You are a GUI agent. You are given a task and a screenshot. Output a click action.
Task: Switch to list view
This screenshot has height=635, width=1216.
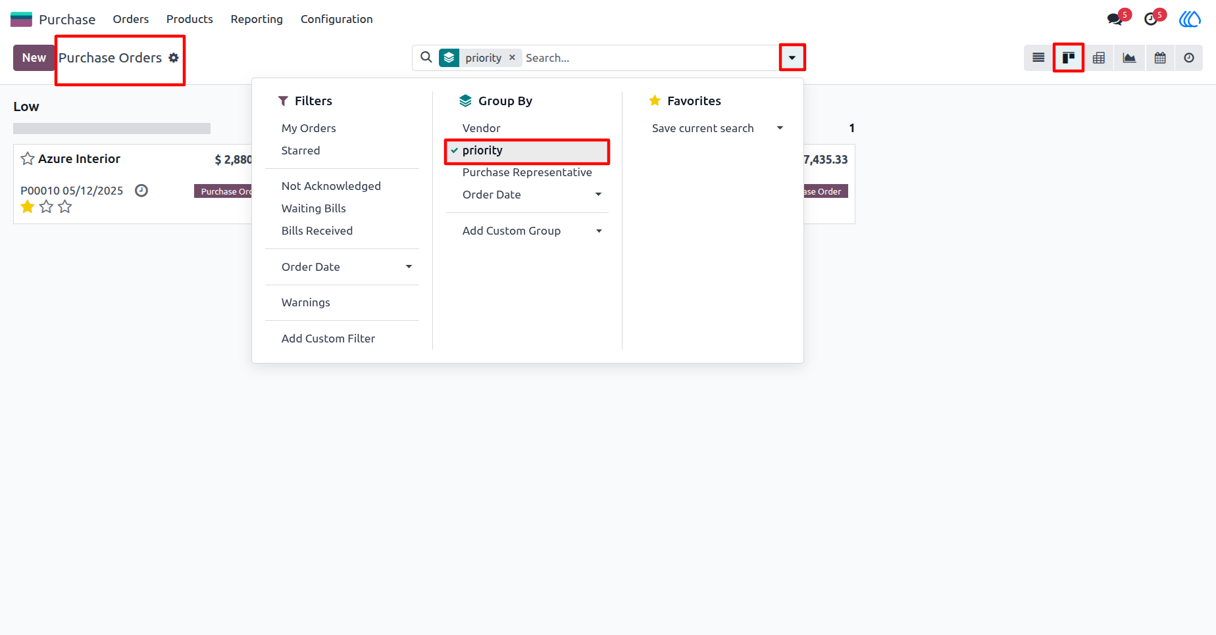click(1038, 58)
